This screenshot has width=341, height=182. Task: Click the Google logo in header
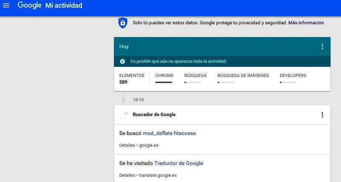[x=29, y=5]
